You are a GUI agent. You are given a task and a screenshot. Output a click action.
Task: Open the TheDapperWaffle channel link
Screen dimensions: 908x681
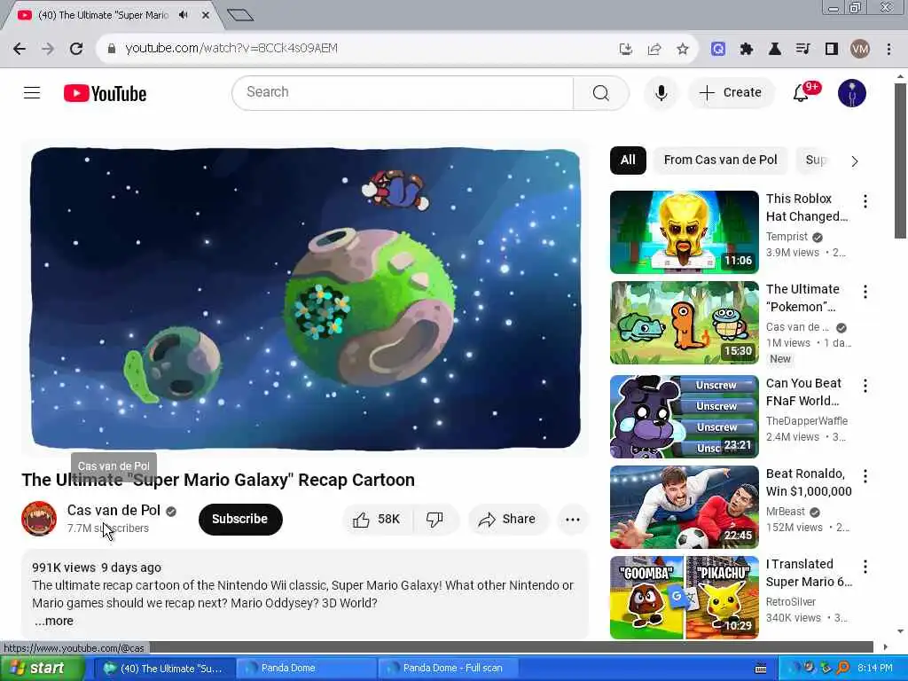click(x=806, y=421)
